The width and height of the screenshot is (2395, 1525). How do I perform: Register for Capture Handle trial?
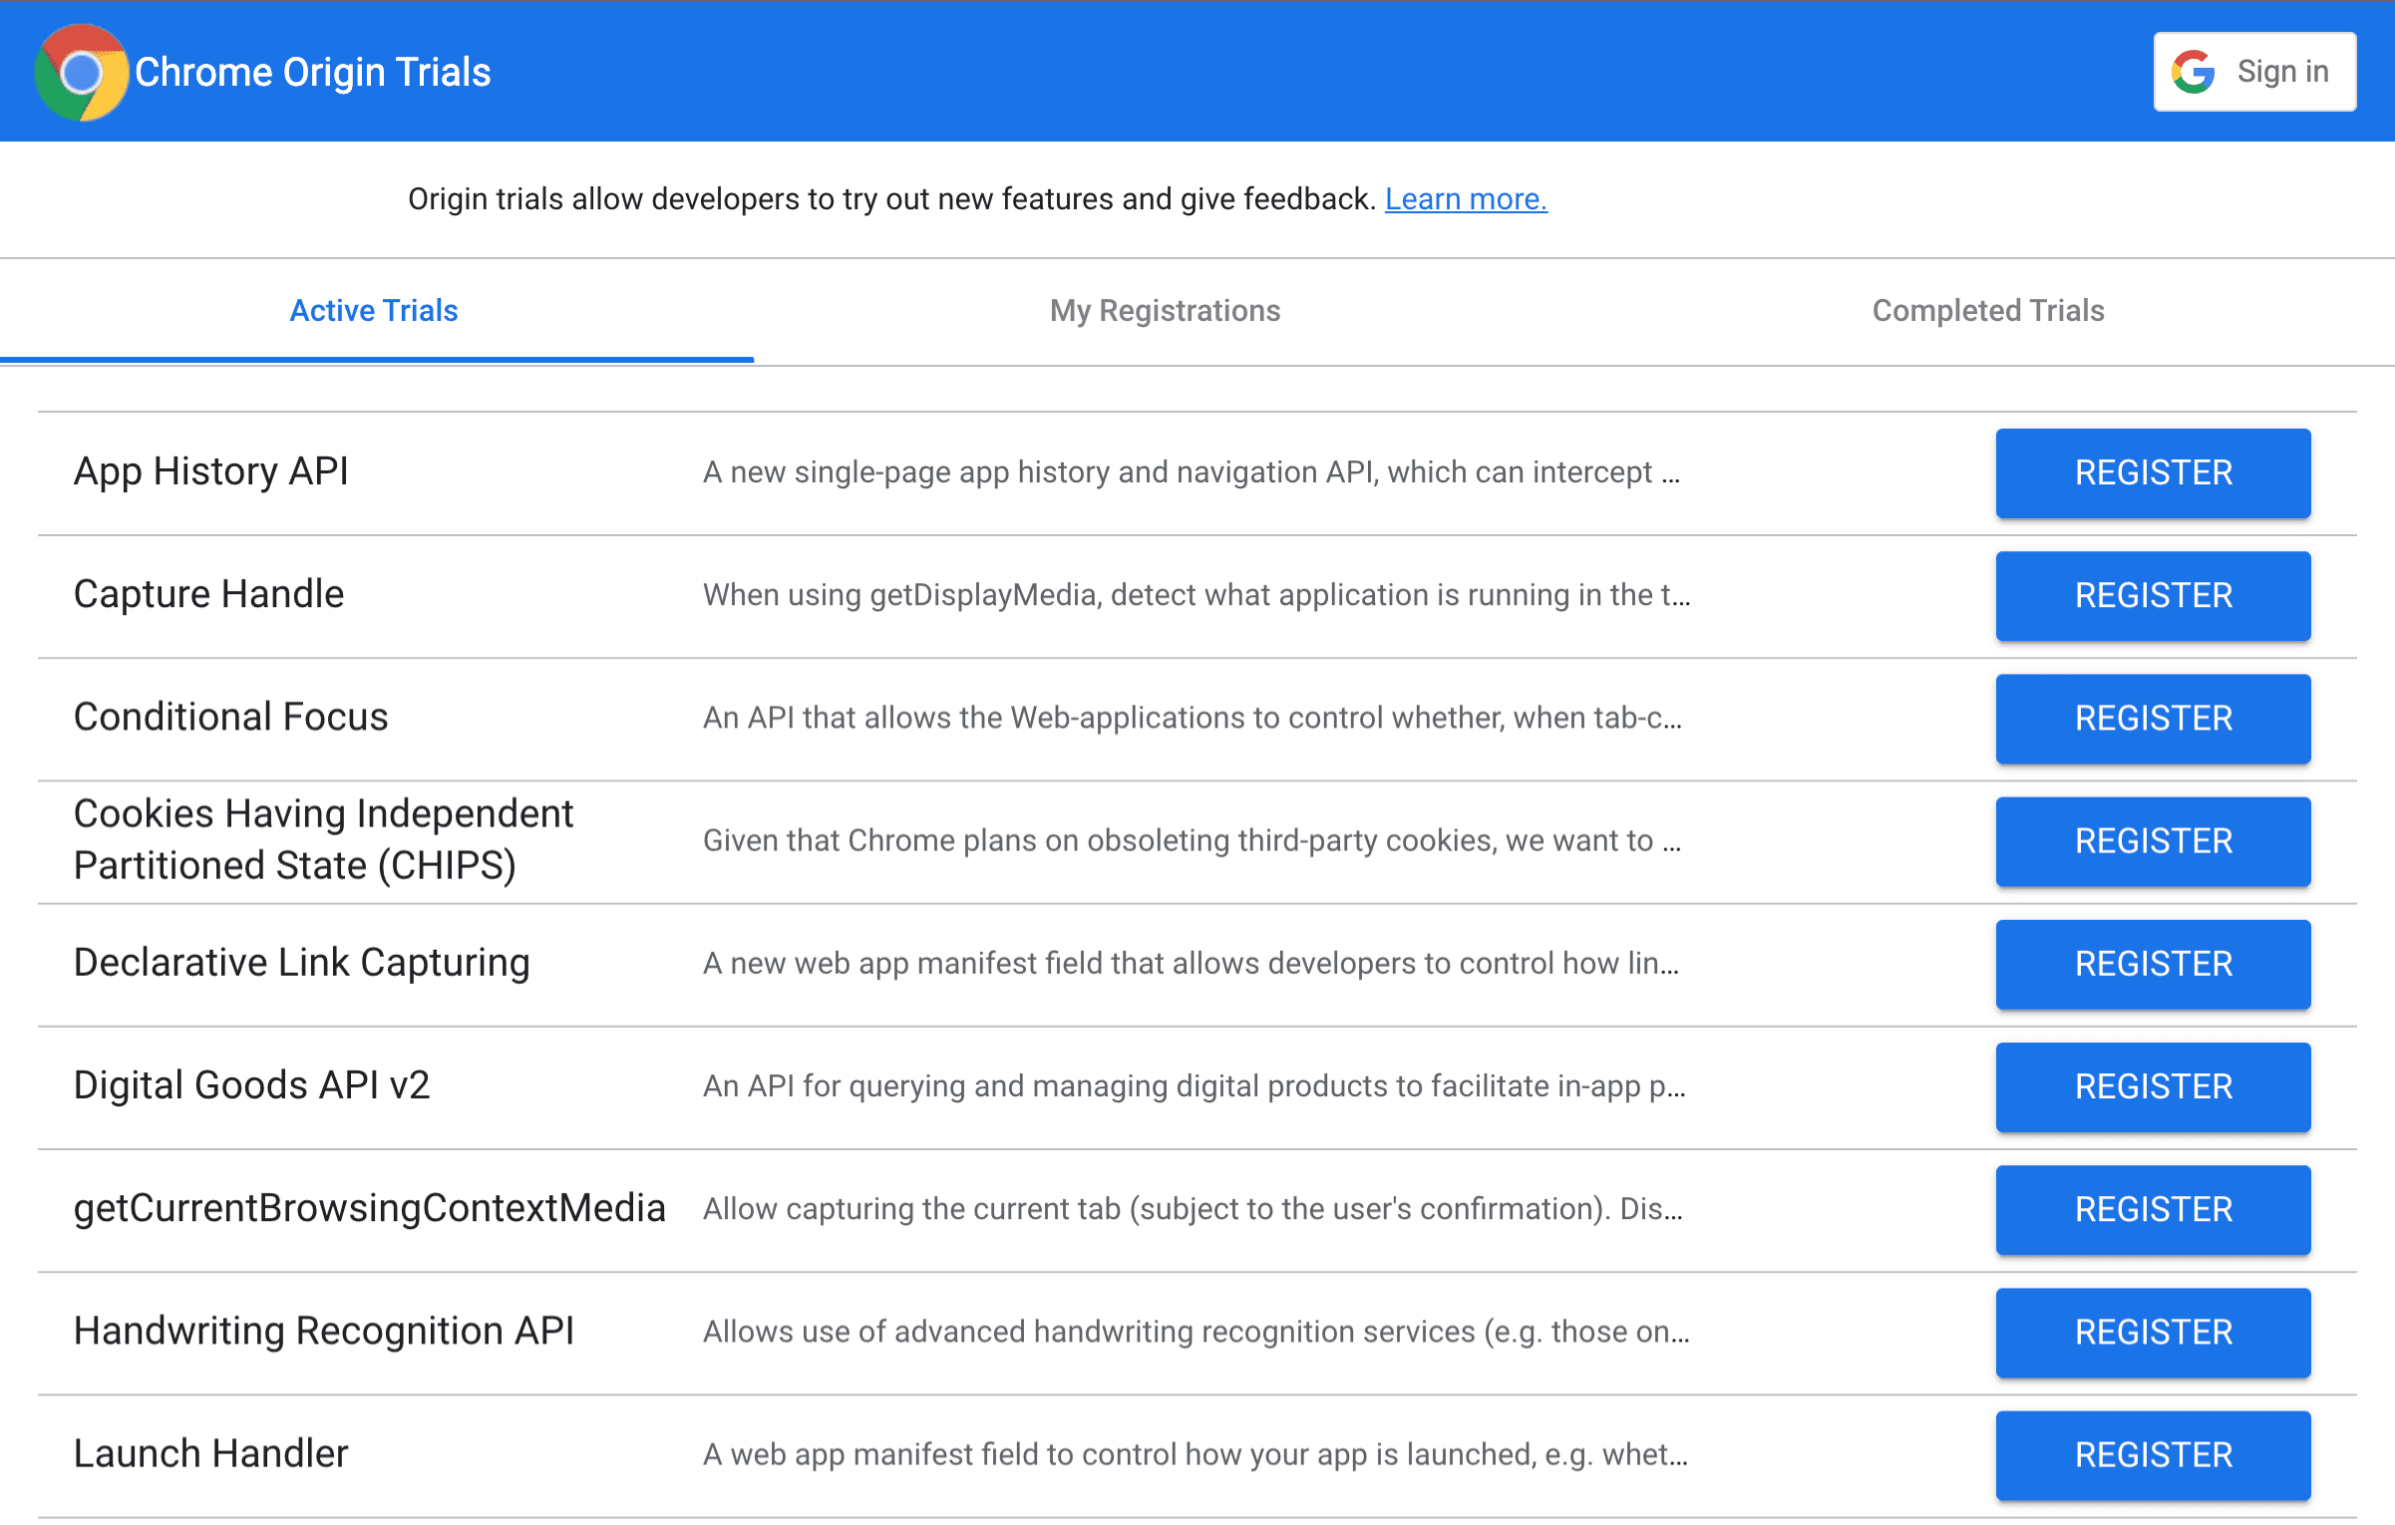coord(2151,595)
